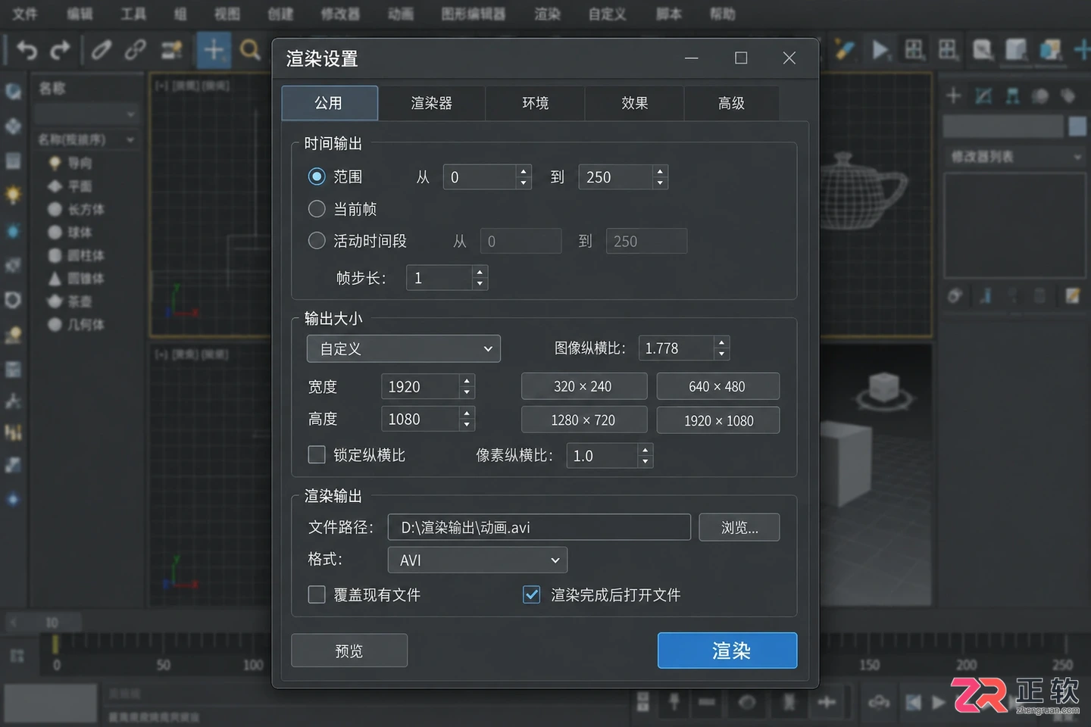Open the 名称(按排序) sort dropdown
The image size is (1091, 727).
click(86, 139)
